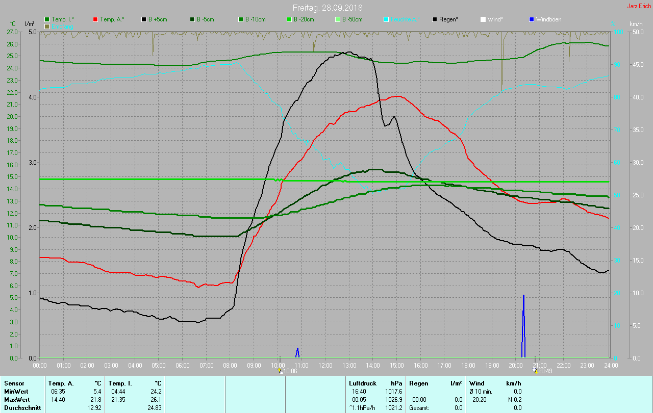Select the blue Windböen legend swatch
Image resolution: width=653 pixels, height=413 pixels.
point(532,19)
